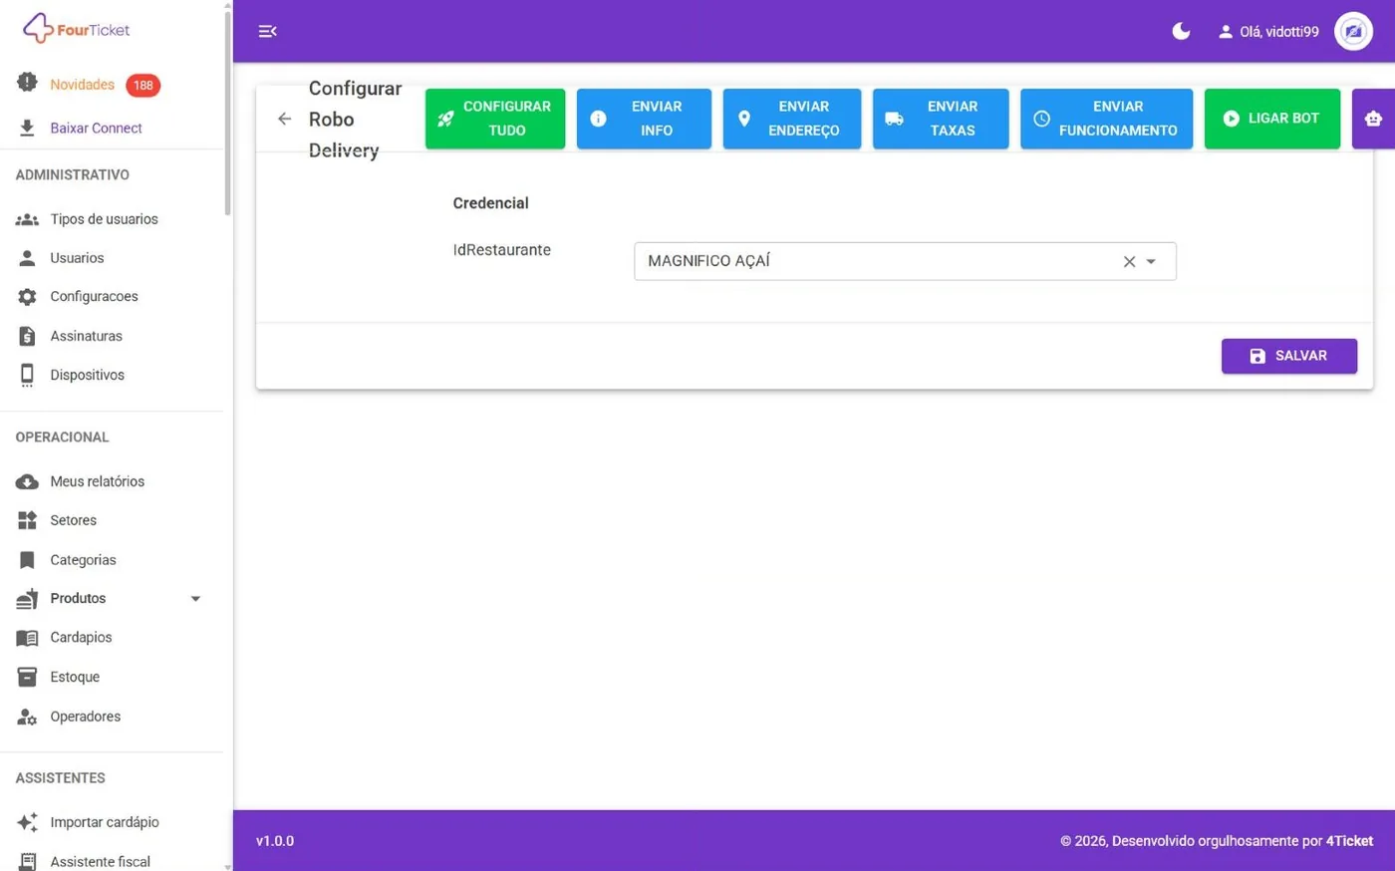This screenshot has height=871, width=1395.
Task: Click the 4Ticket footer link
Action: 1349,841
